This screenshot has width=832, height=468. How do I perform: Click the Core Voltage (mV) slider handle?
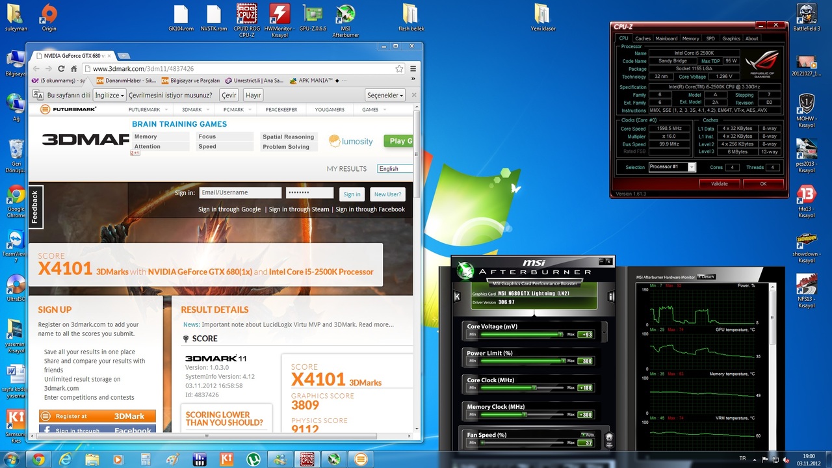tap(561, 334)
